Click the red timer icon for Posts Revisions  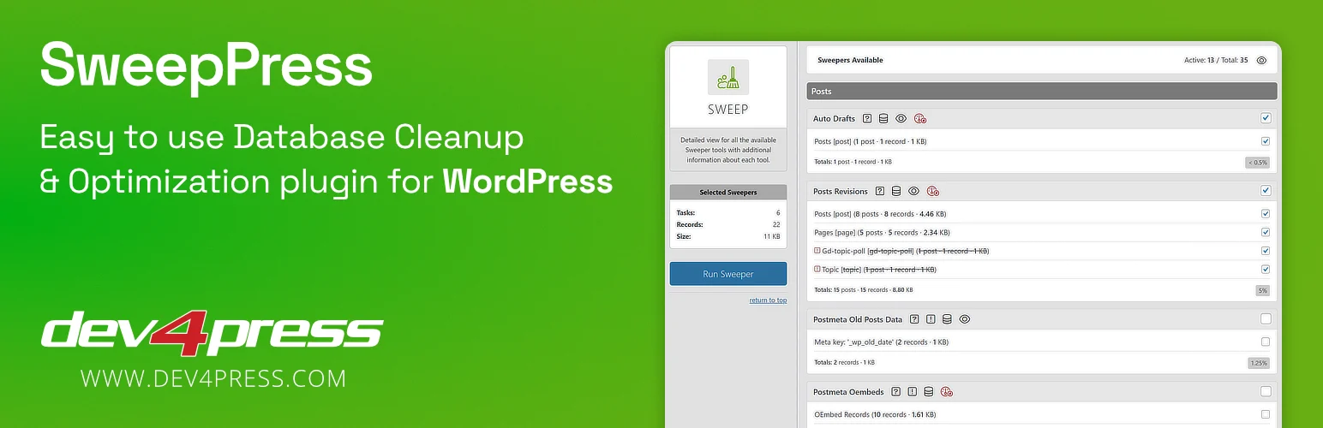point(933,191)
